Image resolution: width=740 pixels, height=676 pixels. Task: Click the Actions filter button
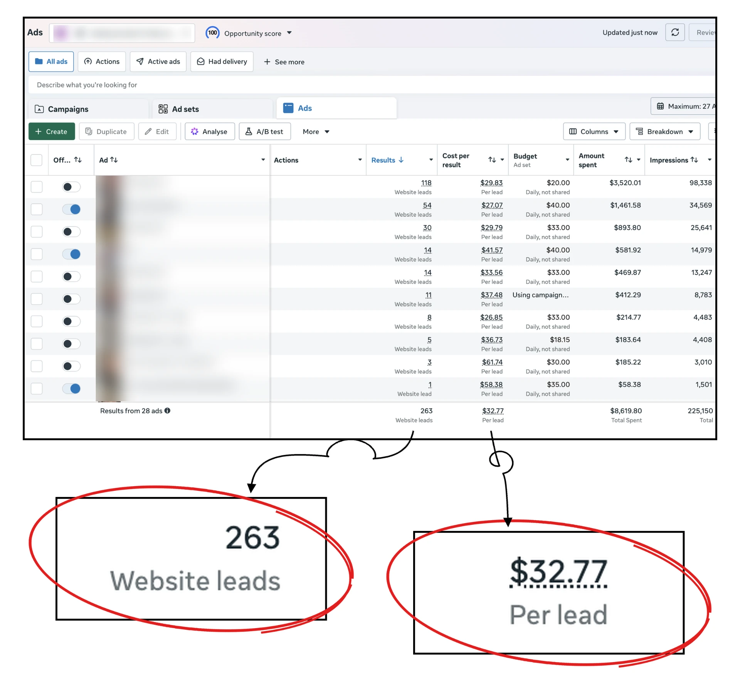[102, 62]
